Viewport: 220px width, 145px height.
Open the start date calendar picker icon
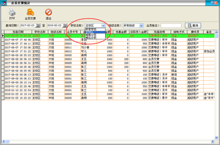tap(38, 26)
